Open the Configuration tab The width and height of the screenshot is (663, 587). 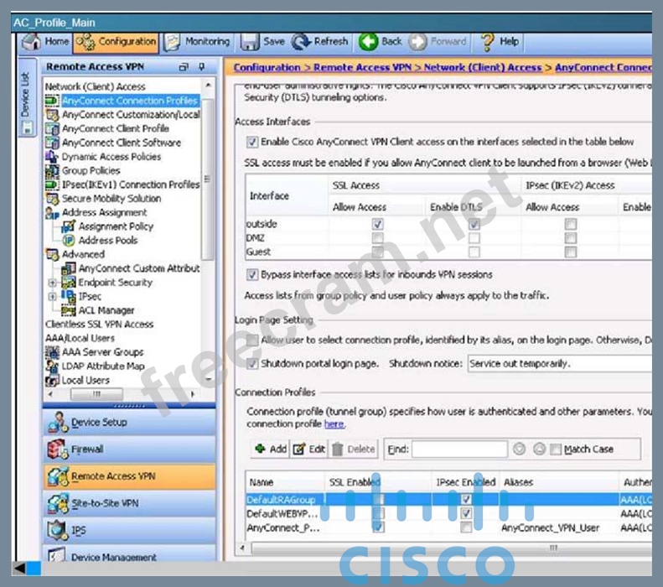[x=116, y=41]
